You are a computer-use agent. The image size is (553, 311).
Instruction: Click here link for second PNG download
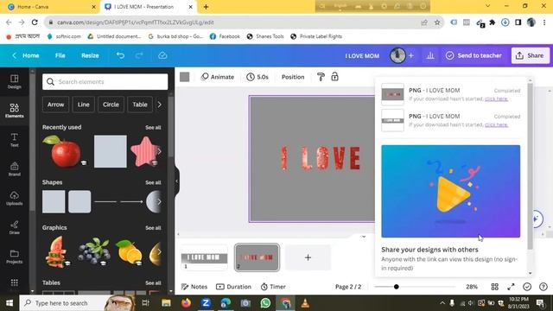(496, 124)
